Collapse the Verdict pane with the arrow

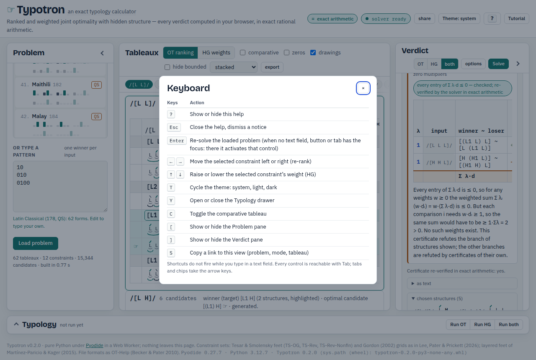[x=518, y=64]
